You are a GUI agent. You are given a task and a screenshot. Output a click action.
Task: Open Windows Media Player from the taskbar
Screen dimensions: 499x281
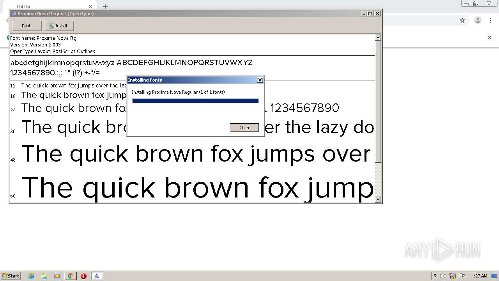(x=57, y=276)
